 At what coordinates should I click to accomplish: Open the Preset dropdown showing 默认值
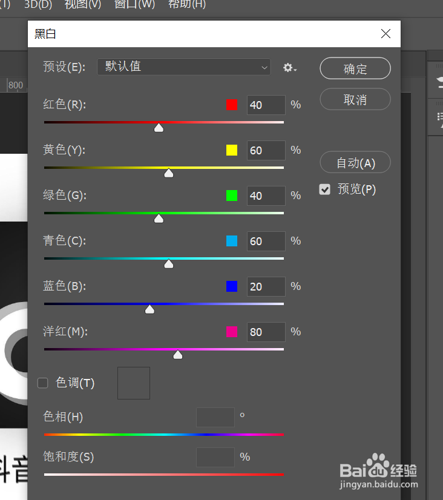[184, 67]
